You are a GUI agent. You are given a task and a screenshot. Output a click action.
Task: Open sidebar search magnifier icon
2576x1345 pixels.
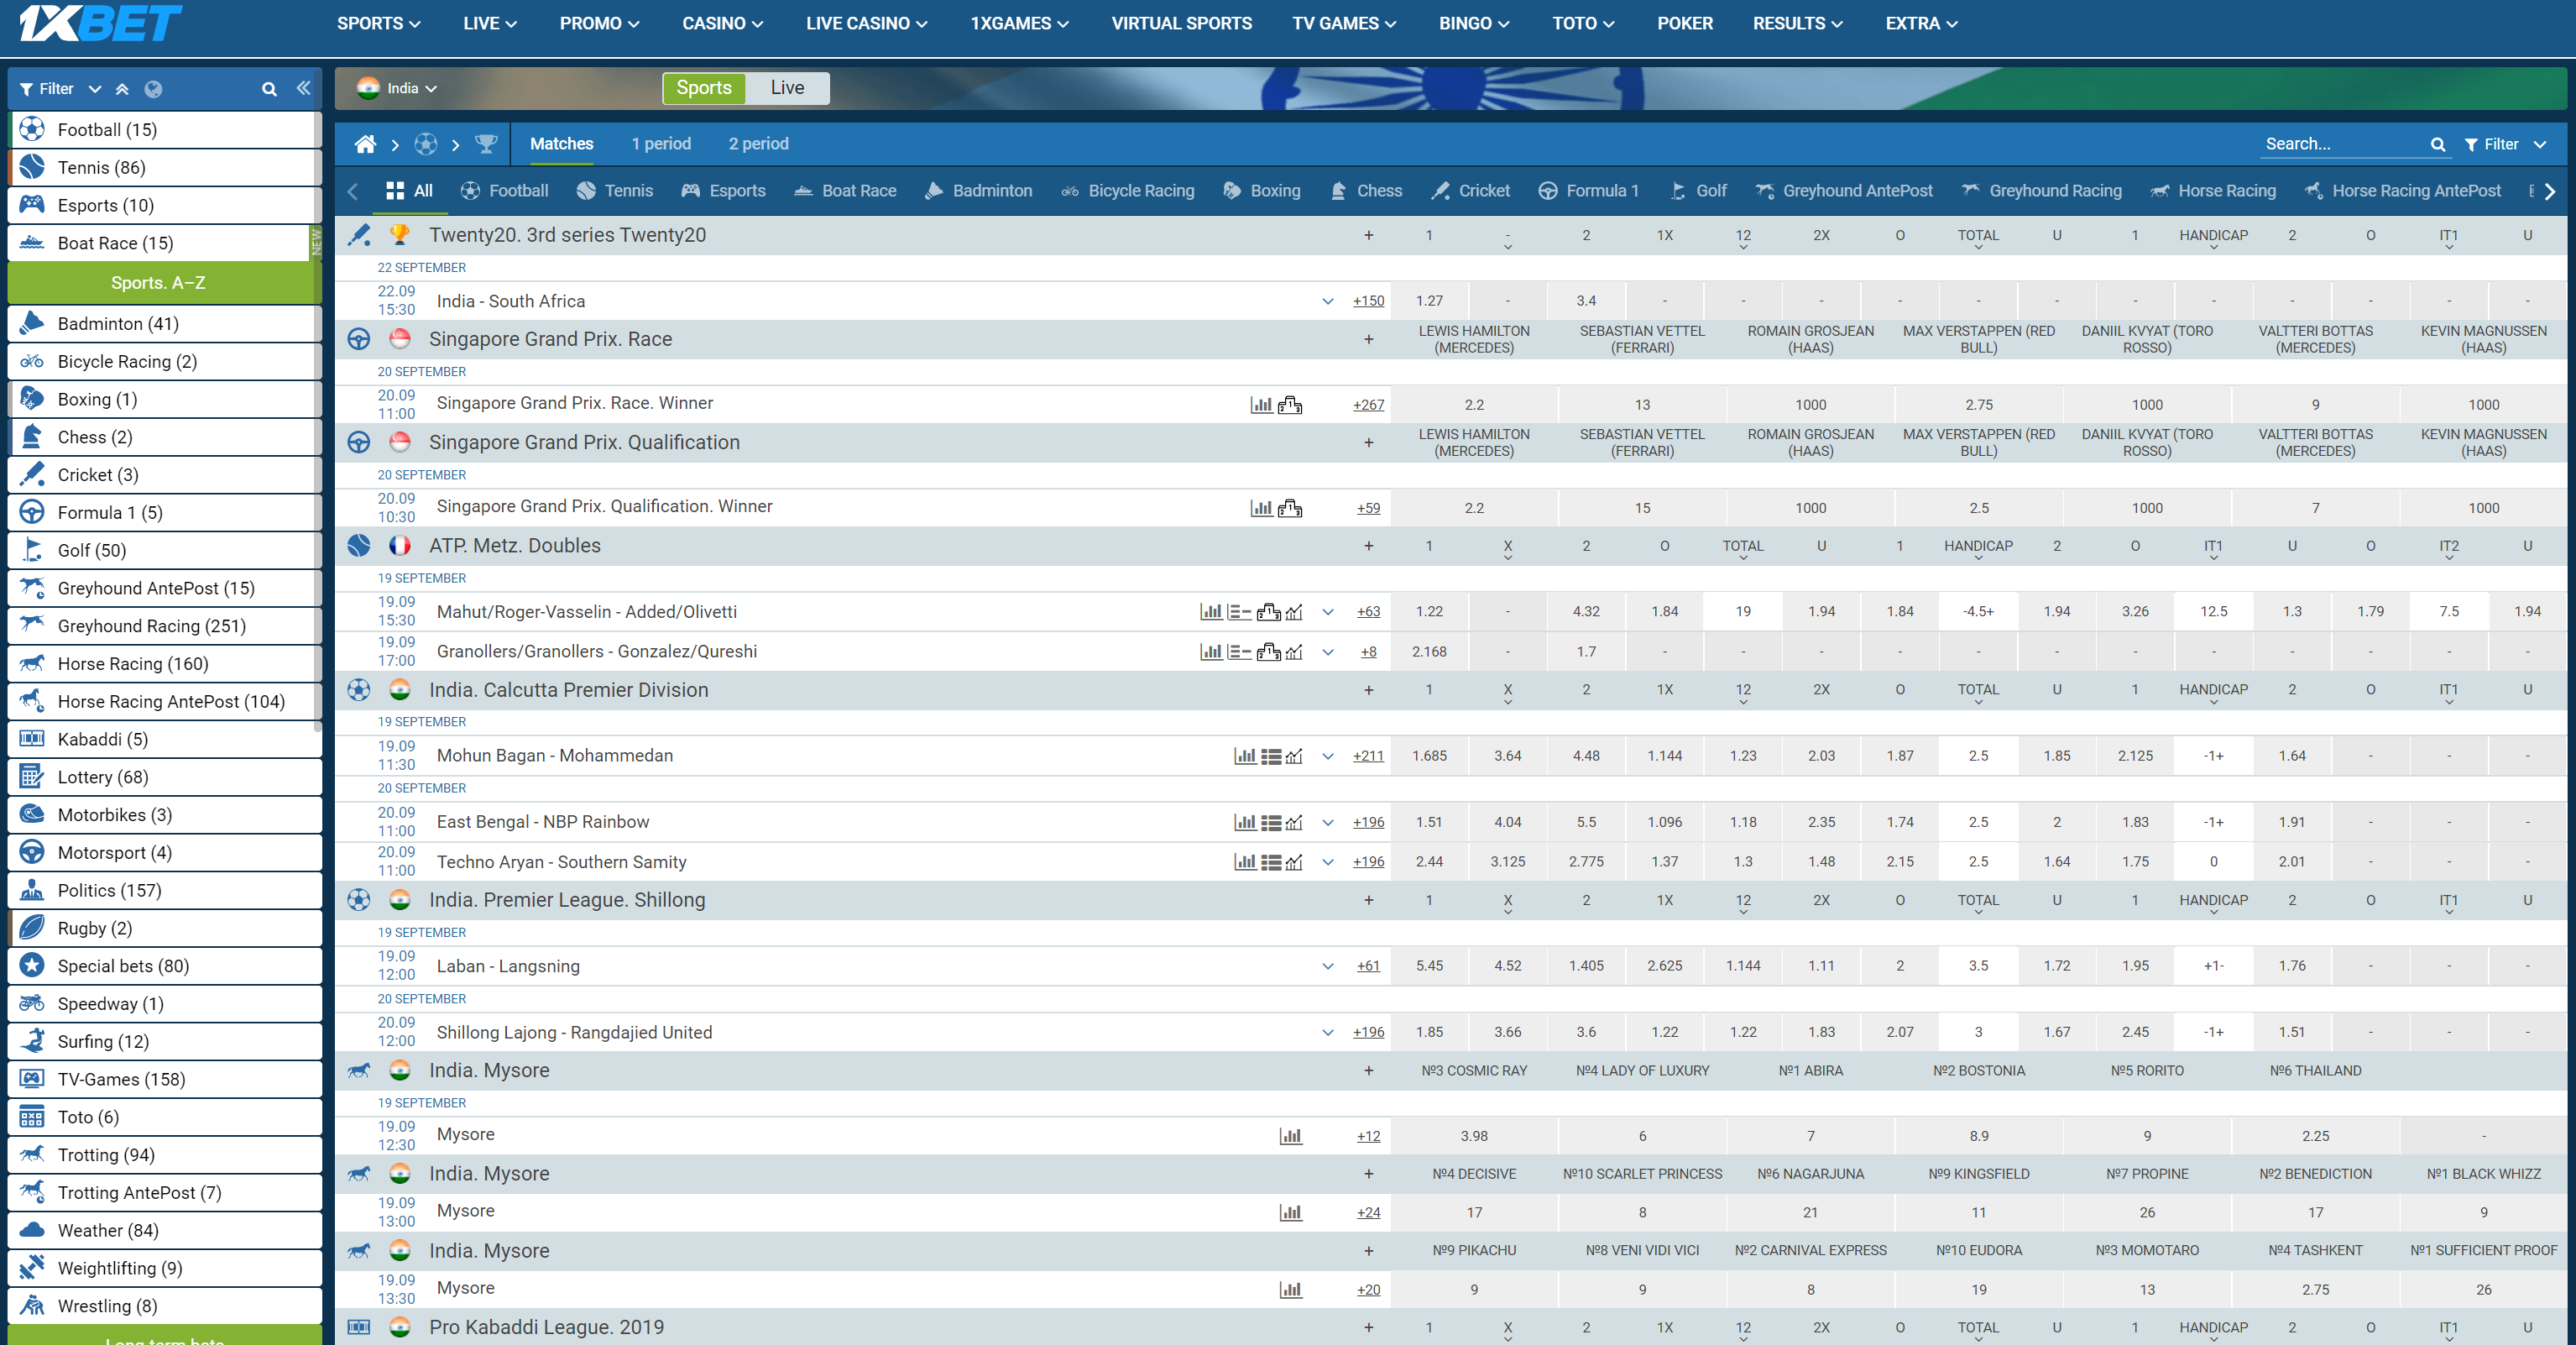pyautogui.click(x=269, y=89)
